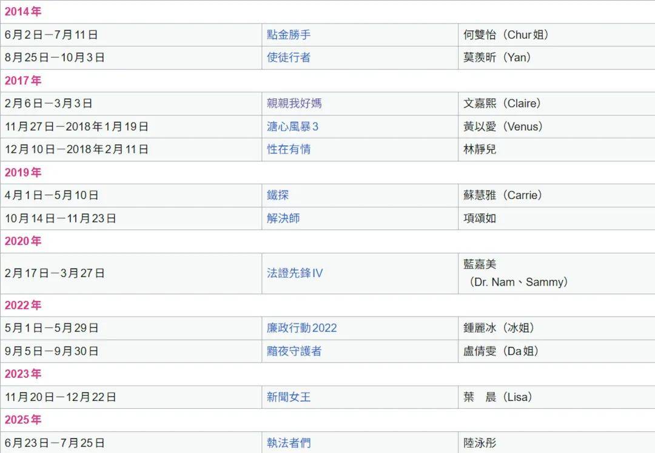This screenshot has height=453, width=655.
Task: Click the 黯夜守護者 link
Action: [x=294, y=351]
